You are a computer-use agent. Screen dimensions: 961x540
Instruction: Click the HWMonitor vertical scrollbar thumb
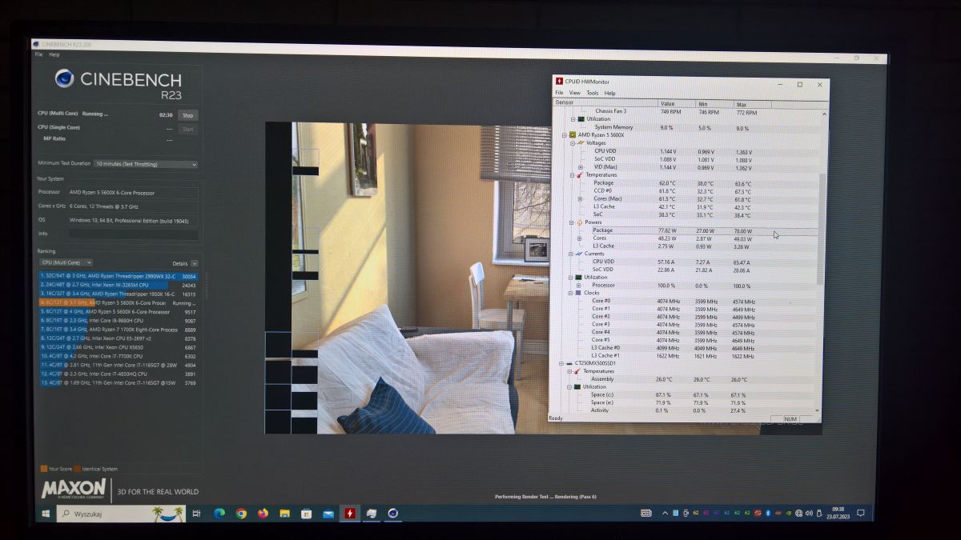[820, 228]
